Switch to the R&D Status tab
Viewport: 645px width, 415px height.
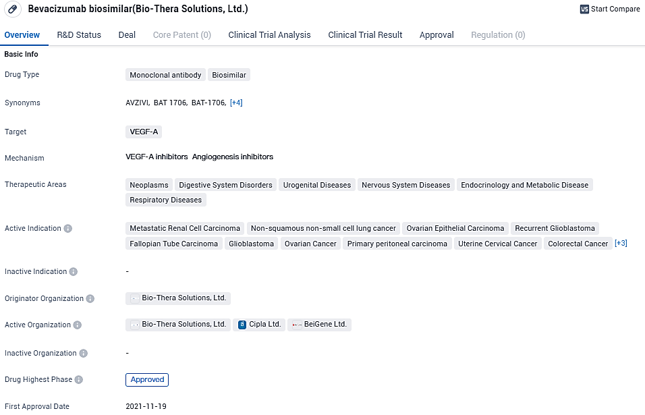tap(79, 35)
